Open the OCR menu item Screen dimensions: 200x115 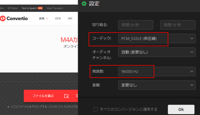[x=58, y=19]
